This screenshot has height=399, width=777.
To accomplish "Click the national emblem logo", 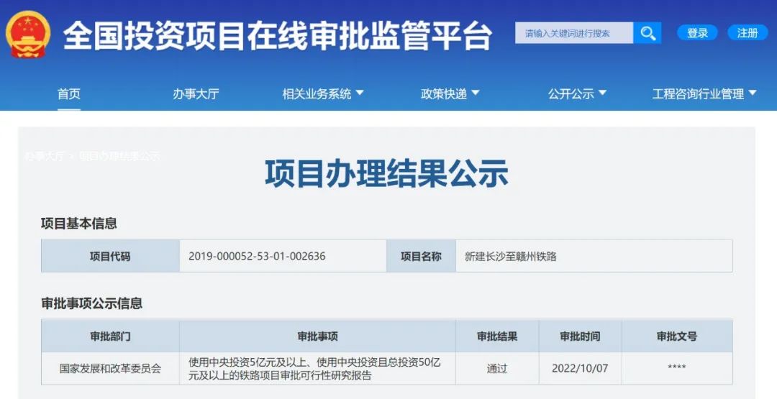I will [x=28, y=35].
